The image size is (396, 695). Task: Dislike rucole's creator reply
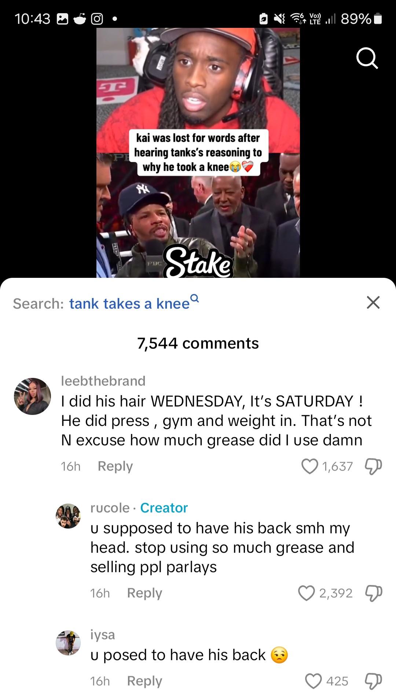click(x=373, y=593)
